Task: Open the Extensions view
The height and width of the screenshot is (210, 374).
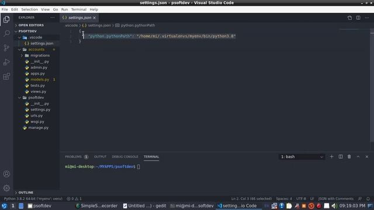Action: click(6, 76)
